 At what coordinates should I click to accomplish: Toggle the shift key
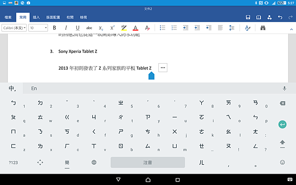(282, 144)
